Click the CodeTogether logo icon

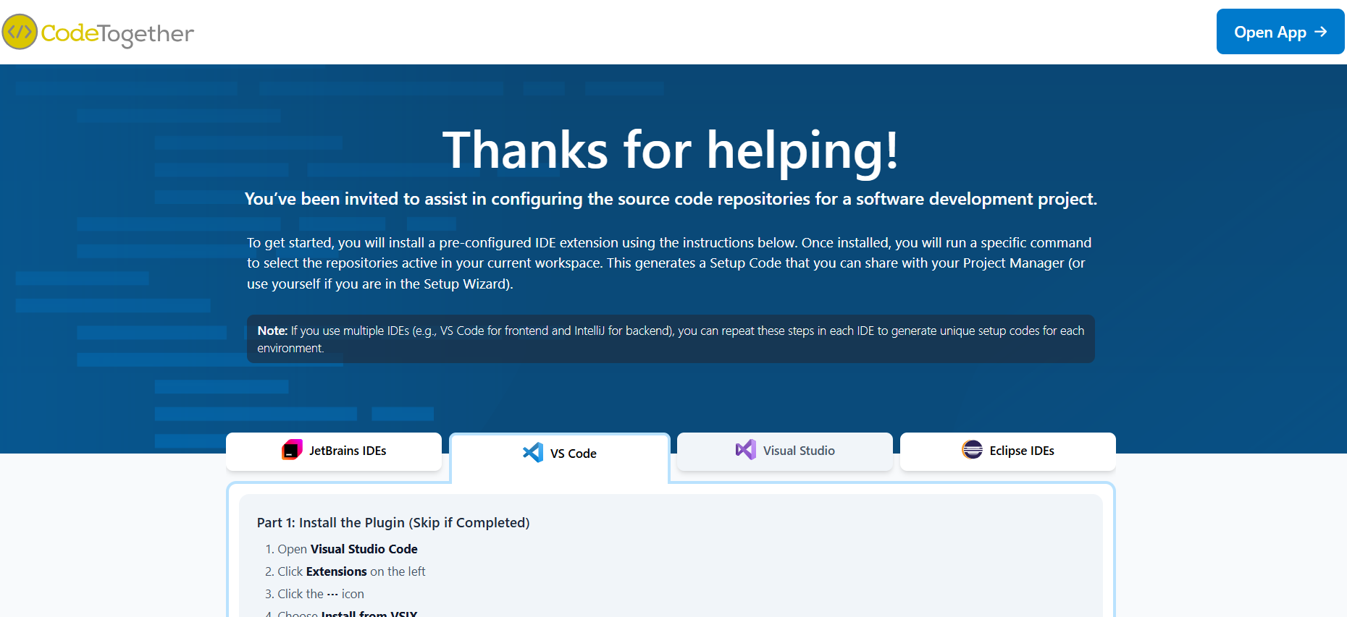pos(20,32)
